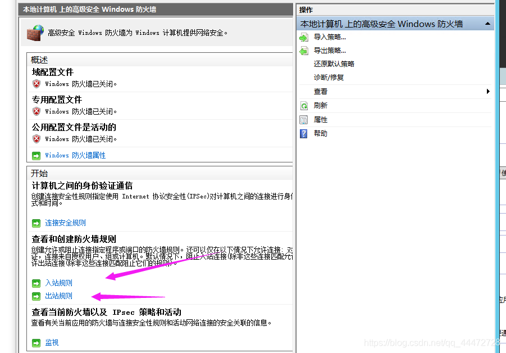
Task: Click green arrow icon beside 连接安全规则
Action: click(x=36, y=223)
